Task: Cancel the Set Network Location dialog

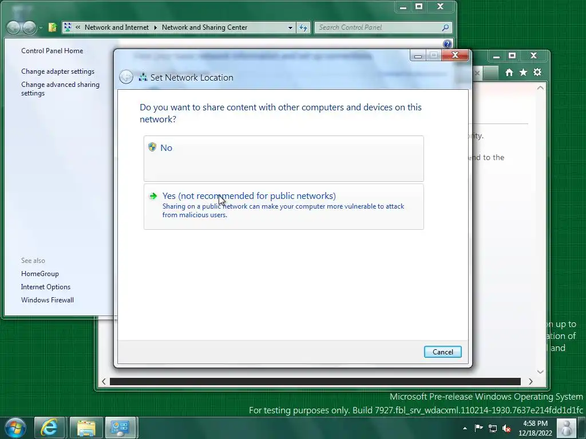Action: tap(442, 352)
